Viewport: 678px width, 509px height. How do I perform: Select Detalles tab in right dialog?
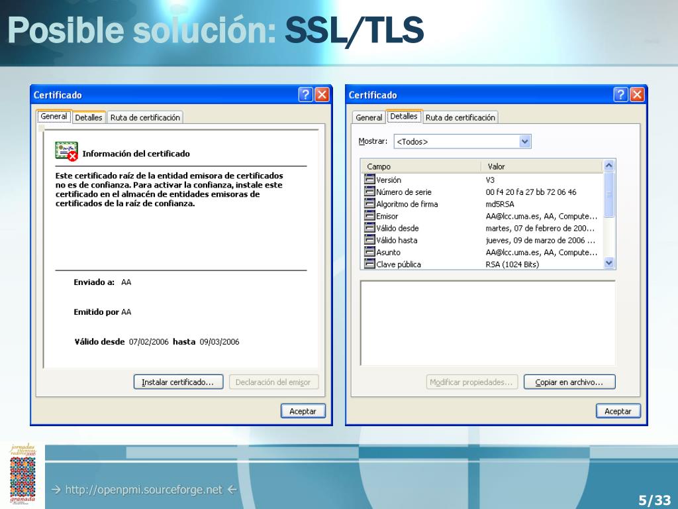point(404,117)
